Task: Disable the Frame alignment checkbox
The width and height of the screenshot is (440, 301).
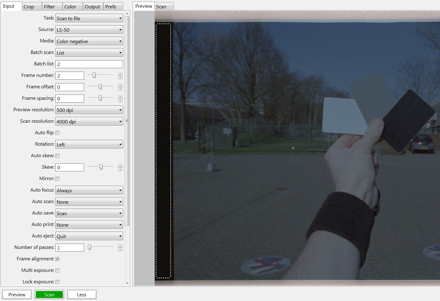Action: coord(57,259)
